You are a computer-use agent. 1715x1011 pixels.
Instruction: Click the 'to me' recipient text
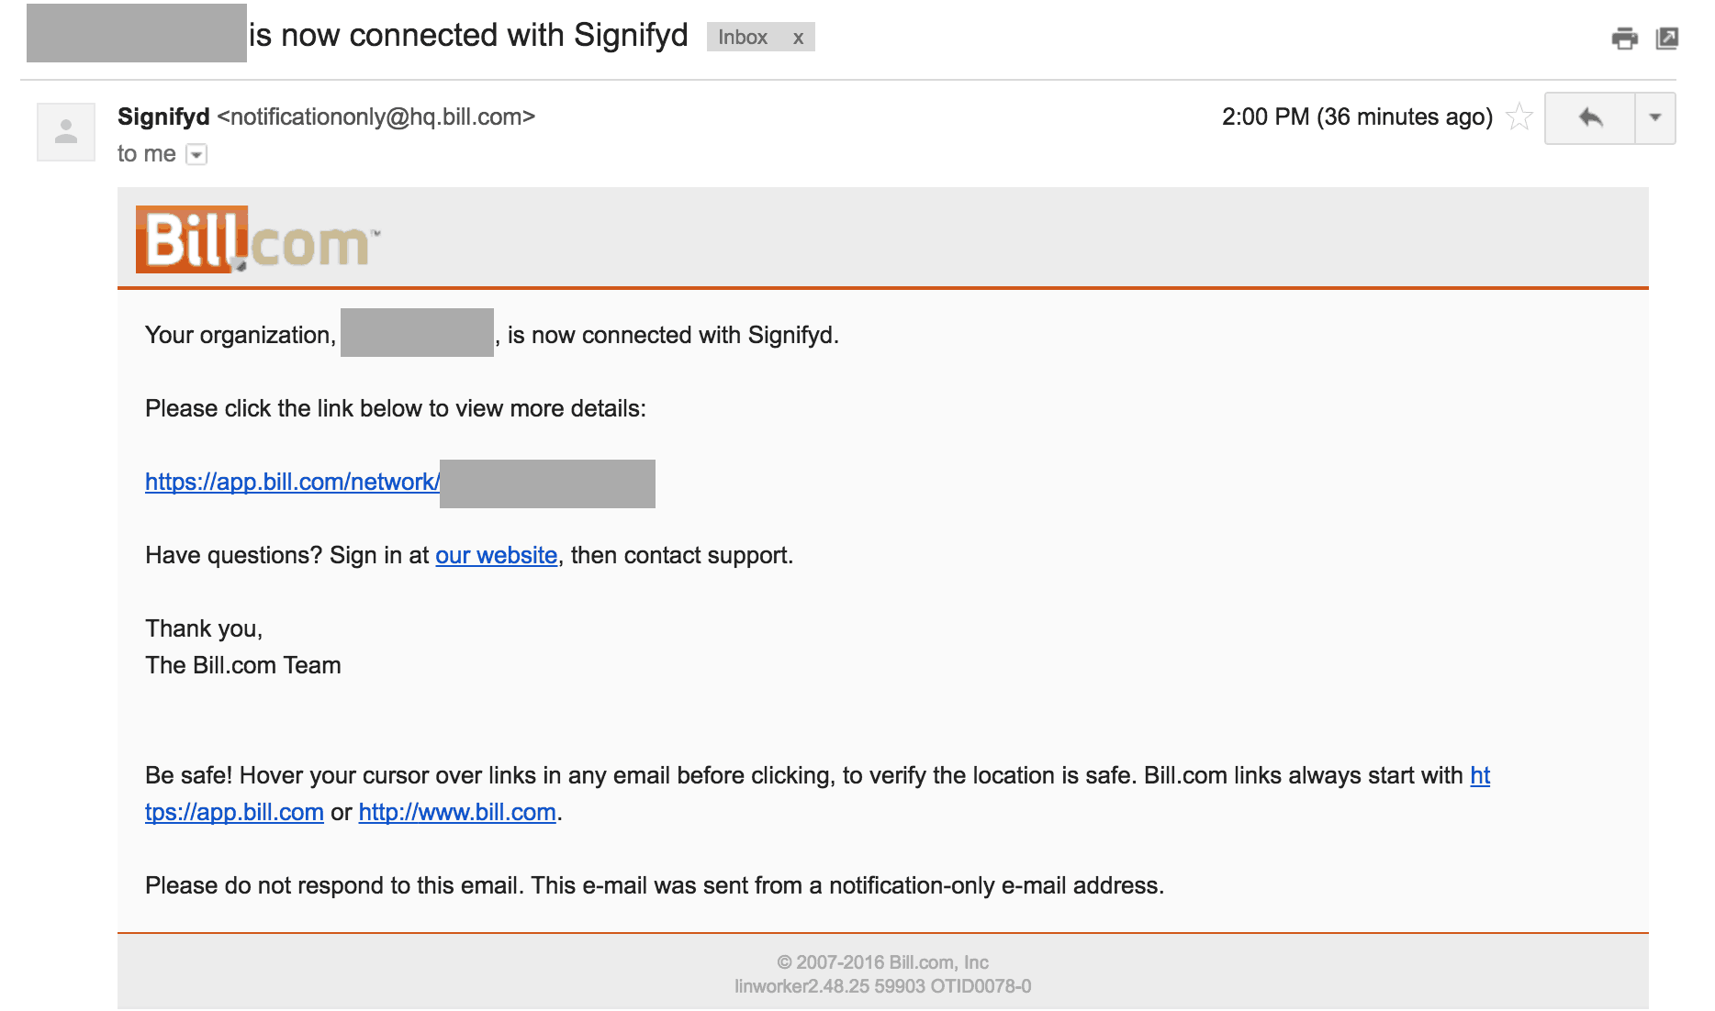(x=147, y=154)
